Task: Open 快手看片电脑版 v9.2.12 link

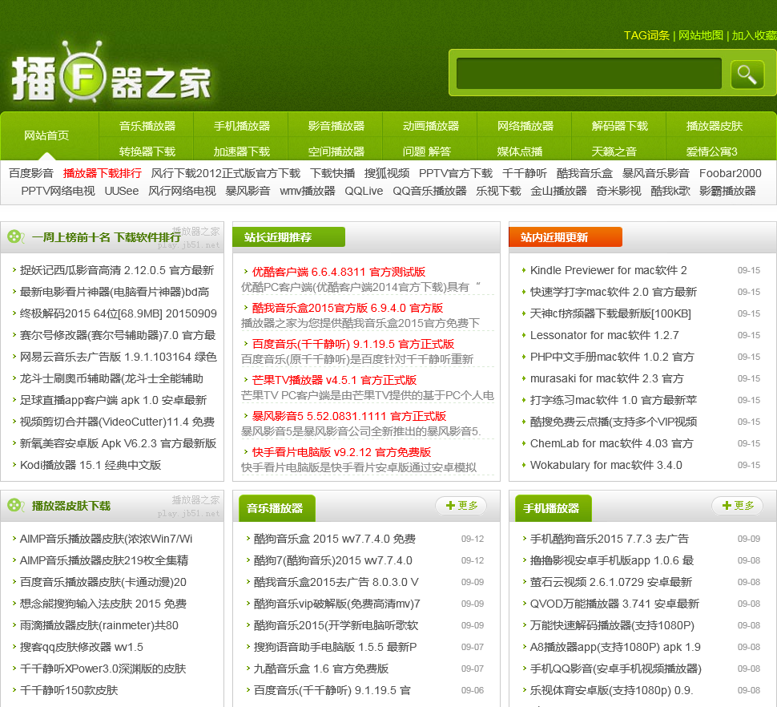Action: (x=342, y=452)
